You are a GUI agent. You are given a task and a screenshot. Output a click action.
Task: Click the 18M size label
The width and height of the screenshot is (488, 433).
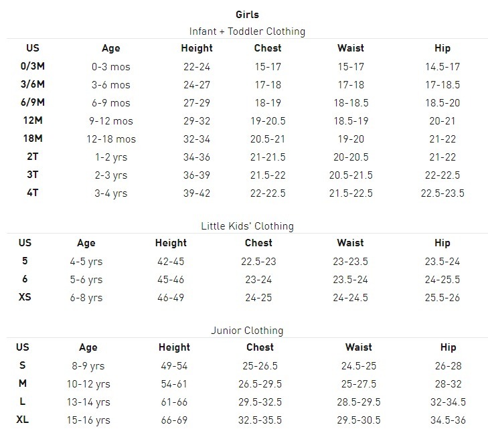tap(32, 139)
